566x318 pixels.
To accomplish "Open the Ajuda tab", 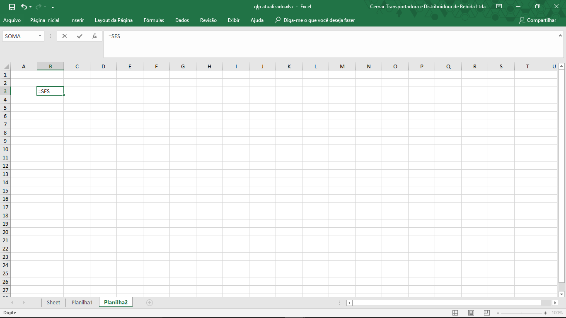I will point(257,20).
